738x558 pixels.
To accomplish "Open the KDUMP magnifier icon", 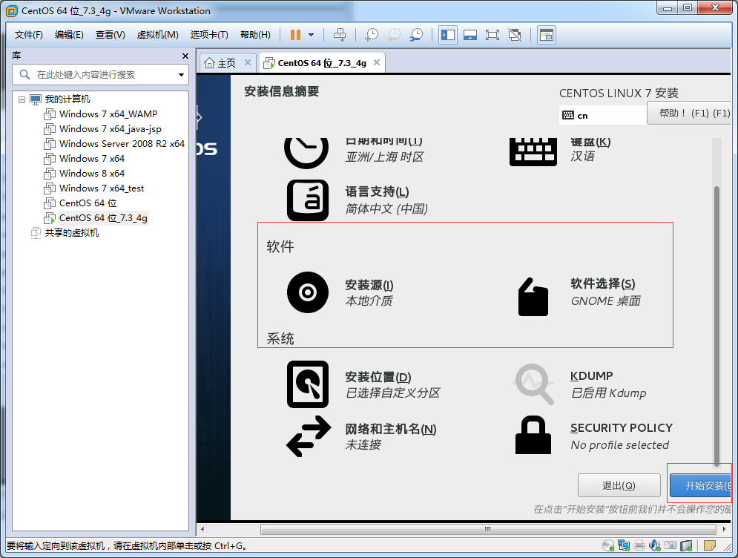I will pos(533,384).
